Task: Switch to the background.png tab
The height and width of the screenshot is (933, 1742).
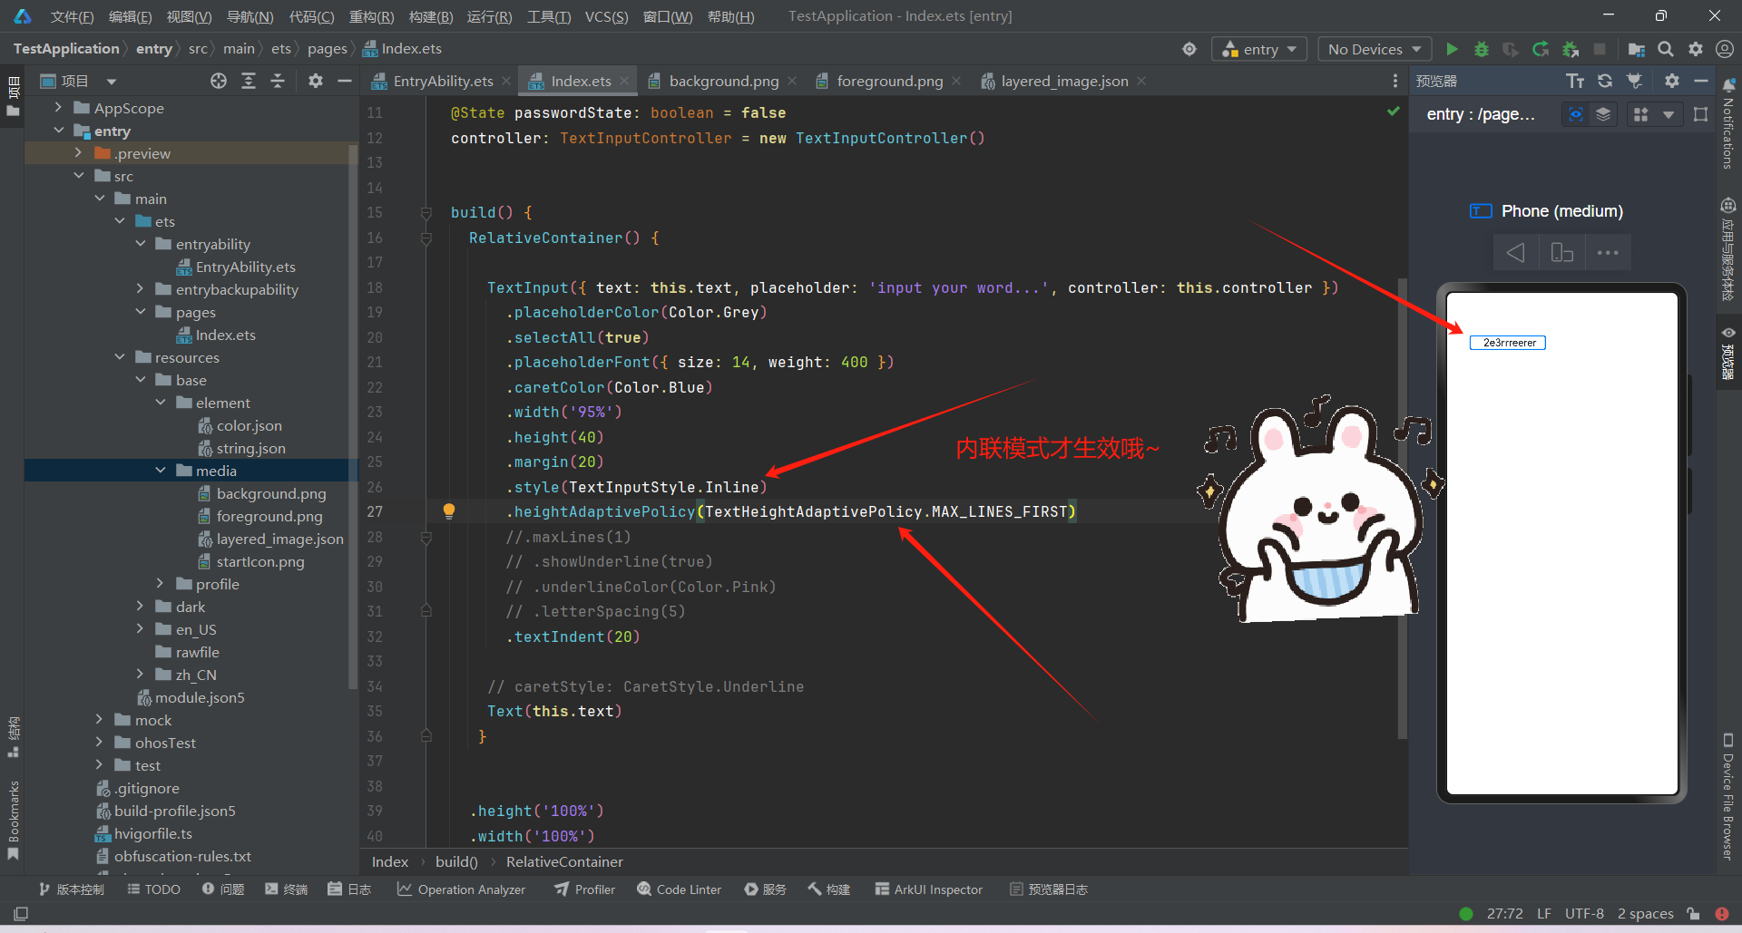Action: 723,82
